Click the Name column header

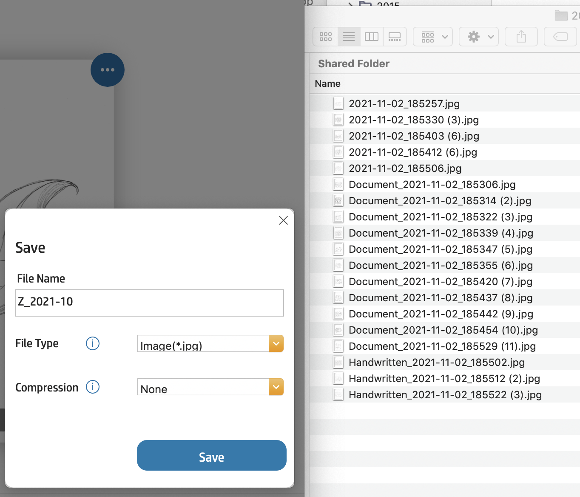click(327, 83)
